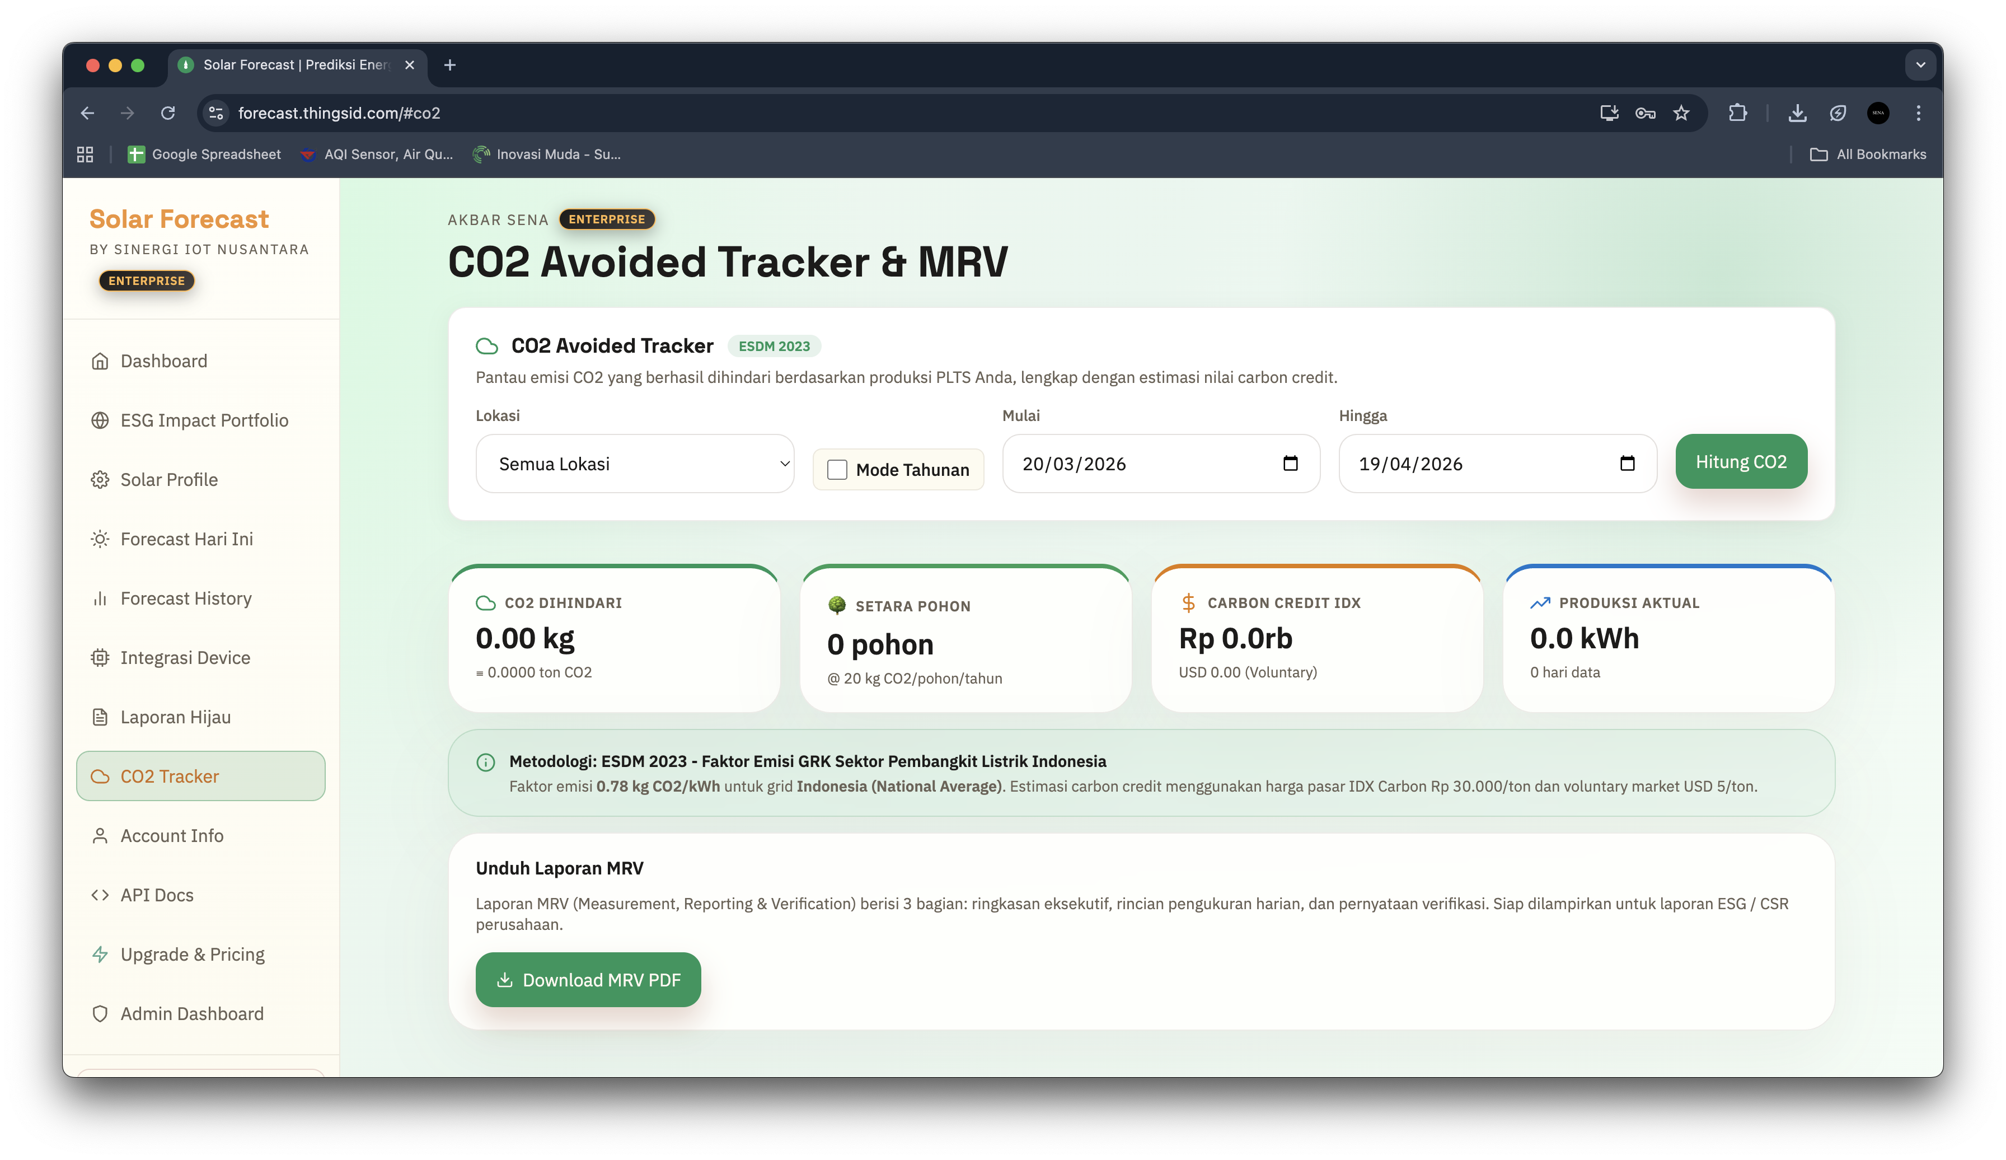Open the browser extensions puzzle icon
Screen dimensions: 2006x1160
[x=1737, y=113]
